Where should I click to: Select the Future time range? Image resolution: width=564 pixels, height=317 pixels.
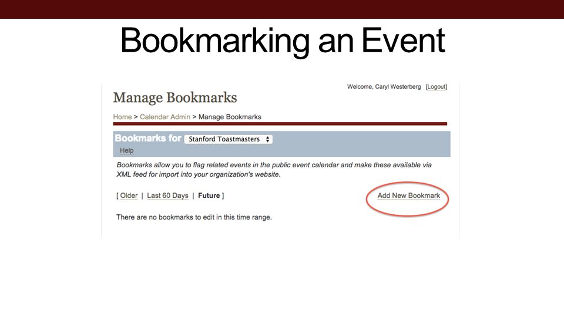pyautogui.click(x=209, y=195)
